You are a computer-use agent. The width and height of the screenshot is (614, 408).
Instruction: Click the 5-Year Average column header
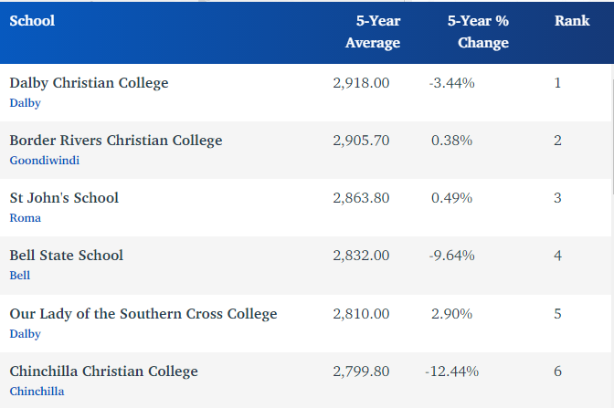pos(373,32)
